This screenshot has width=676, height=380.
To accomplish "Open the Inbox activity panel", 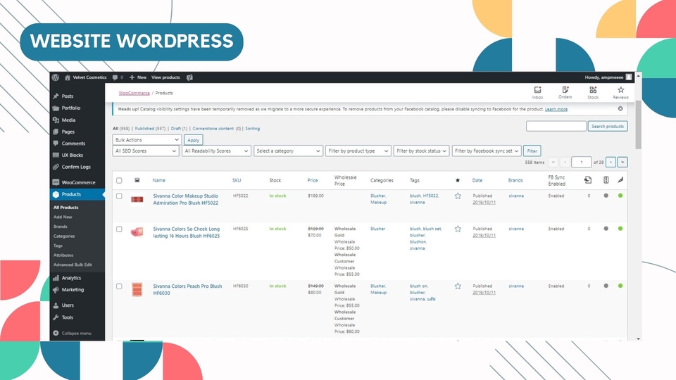I will pyautogui.click(x=537, y=93).
